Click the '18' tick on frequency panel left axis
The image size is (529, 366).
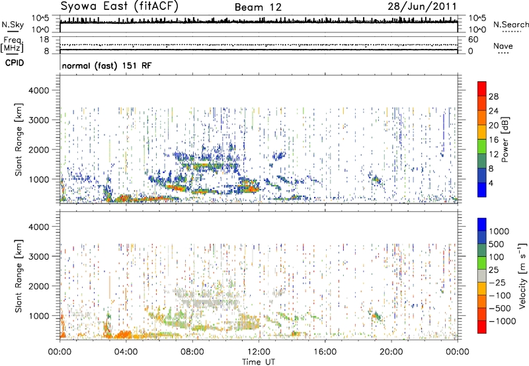pyautogui.click(x=44, y=40)
